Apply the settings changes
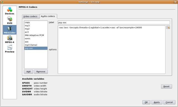Screen dimensions: 178x107 (x=157, y=102)
